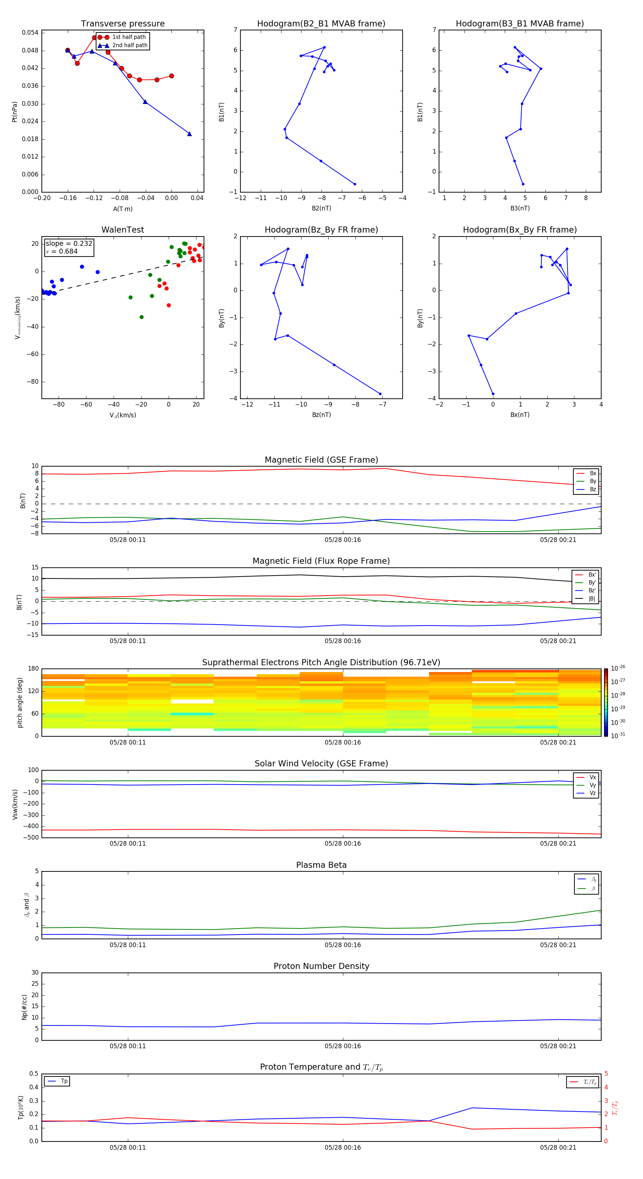Select 'Vy' legend entry in Solar Wind plot
643x1179 pixels.
[x=587, y=785]
